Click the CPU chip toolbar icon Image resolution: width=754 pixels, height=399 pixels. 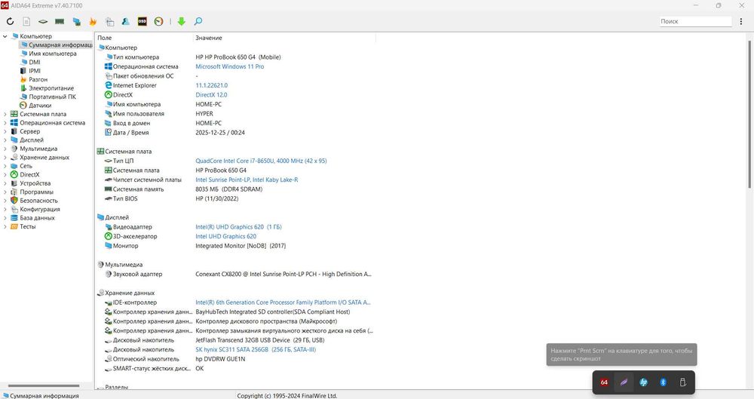point(43,21)
